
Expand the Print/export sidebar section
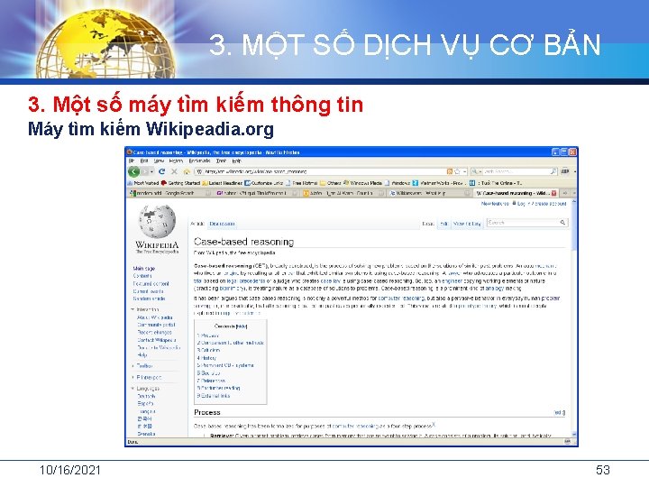(133, 377)
